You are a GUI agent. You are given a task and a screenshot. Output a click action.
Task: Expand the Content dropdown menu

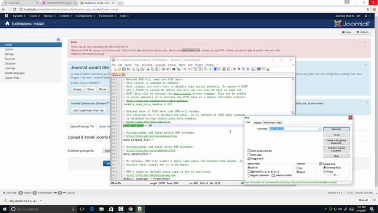click(x=66, y=16)
